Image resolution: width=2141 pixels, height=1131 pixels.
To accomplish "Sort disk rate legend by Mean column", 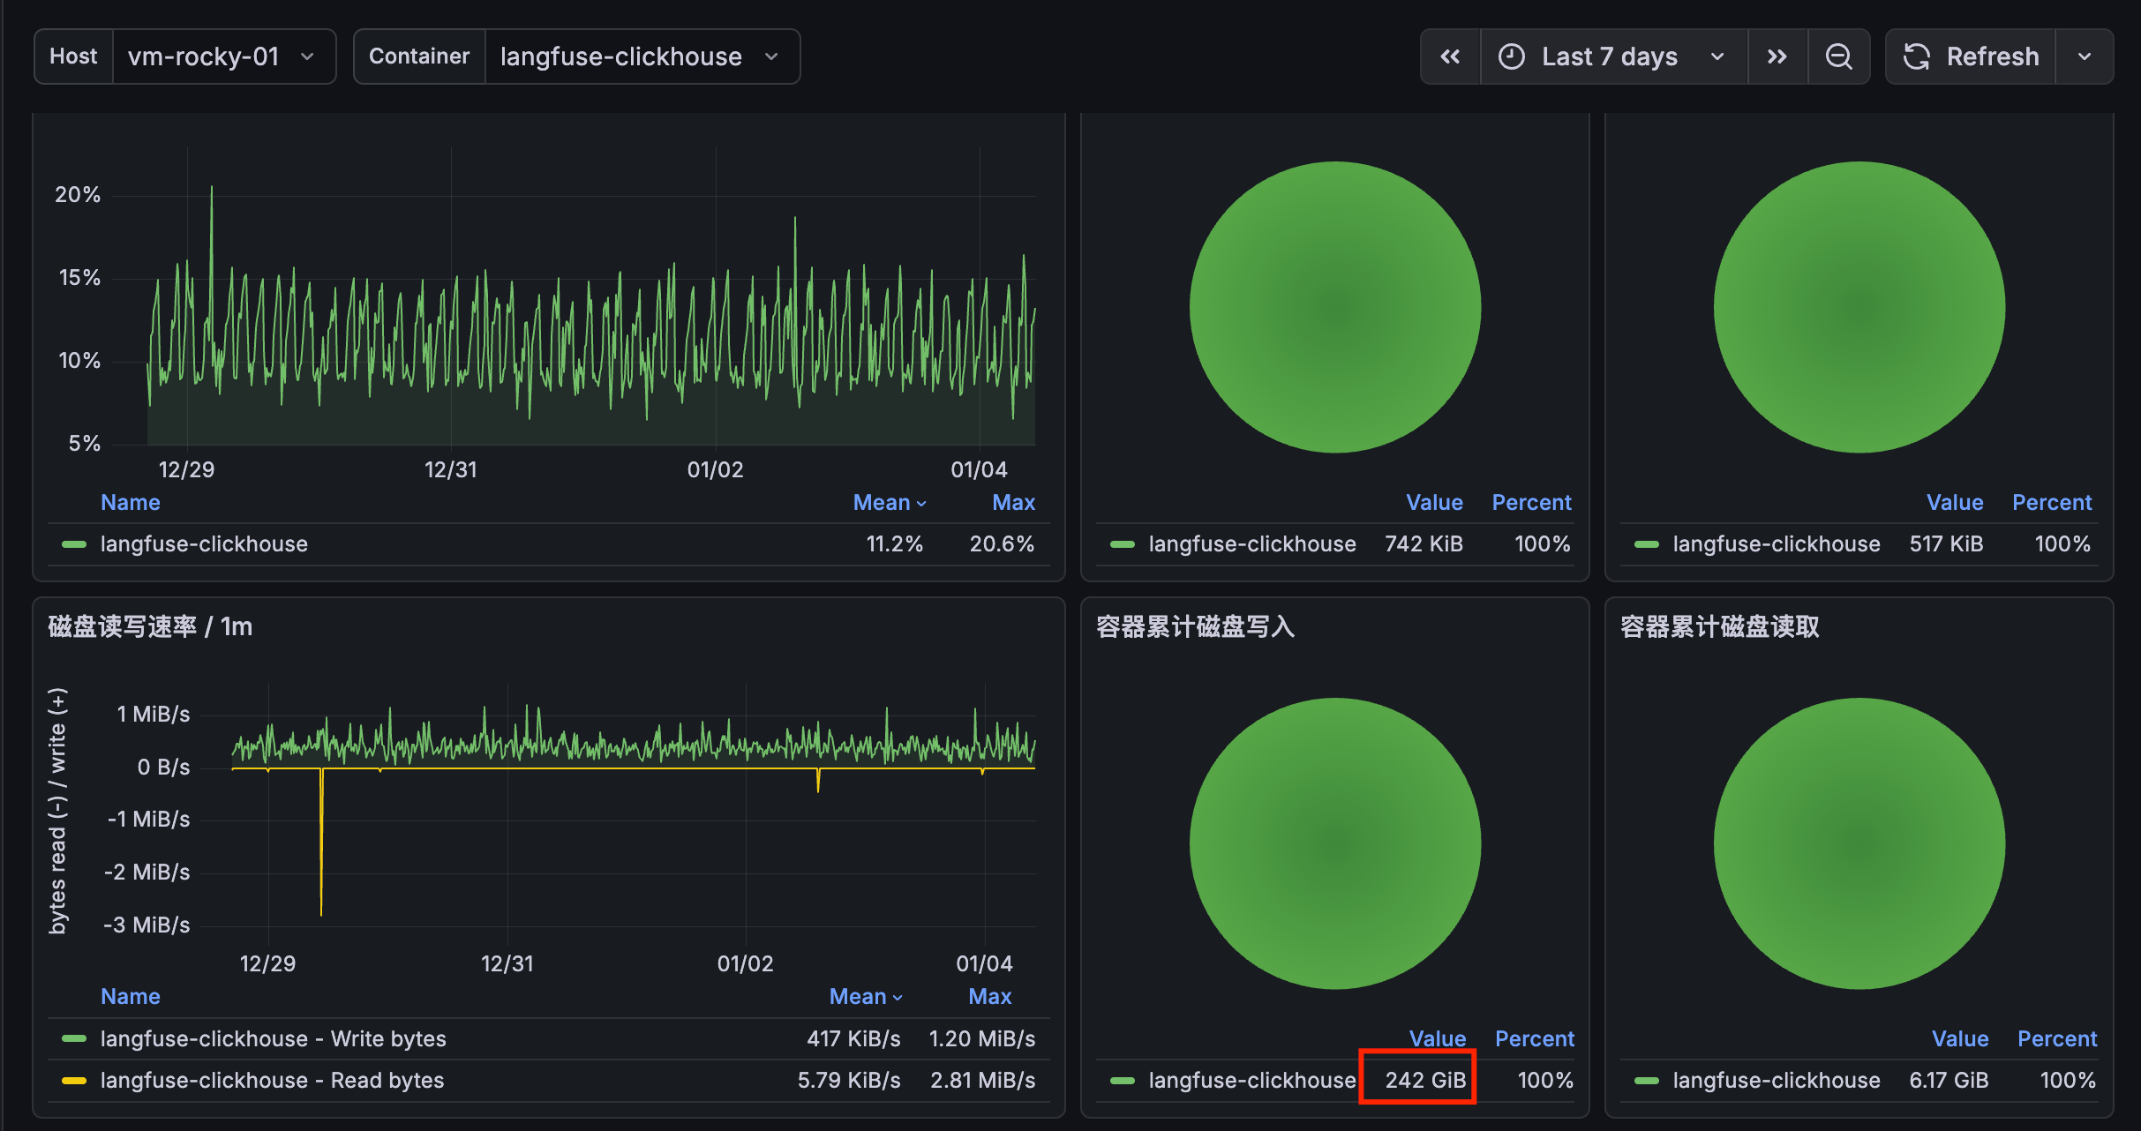I will click(x=857, y=996).
